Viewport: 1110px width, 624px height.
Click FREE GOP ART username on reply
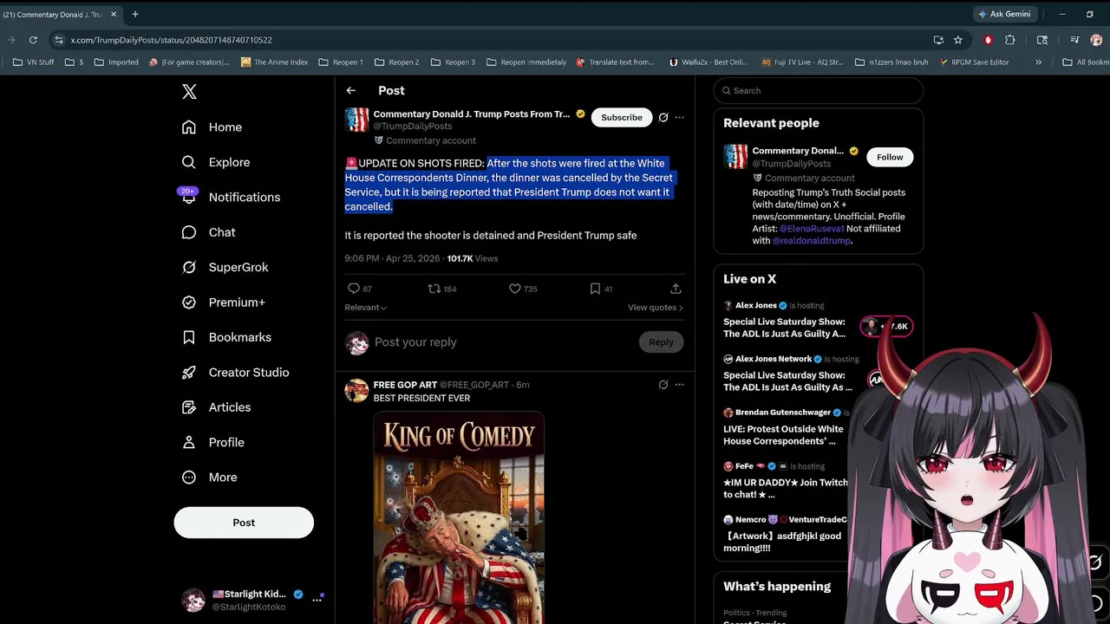[x=405, y=385]
